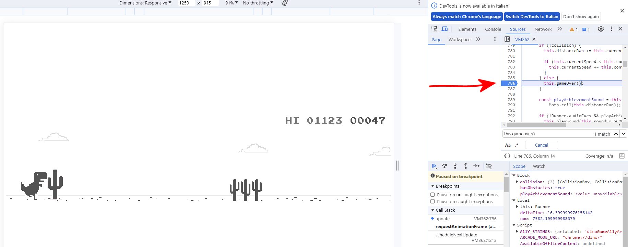This screenshot has width=628, height=247.
Task: Rotate the device viewport
Action: point(285,3)
